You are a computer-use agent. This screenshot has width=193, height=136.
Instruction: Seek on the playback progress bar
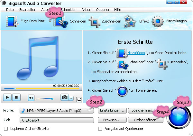pos(41,88)
